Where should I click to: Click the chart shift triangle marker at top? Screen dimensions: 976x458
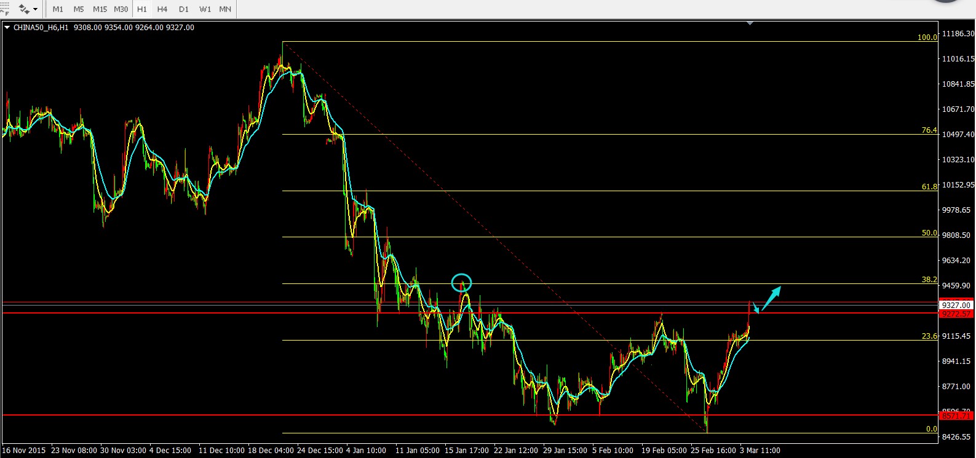click(x=750, y=23)
